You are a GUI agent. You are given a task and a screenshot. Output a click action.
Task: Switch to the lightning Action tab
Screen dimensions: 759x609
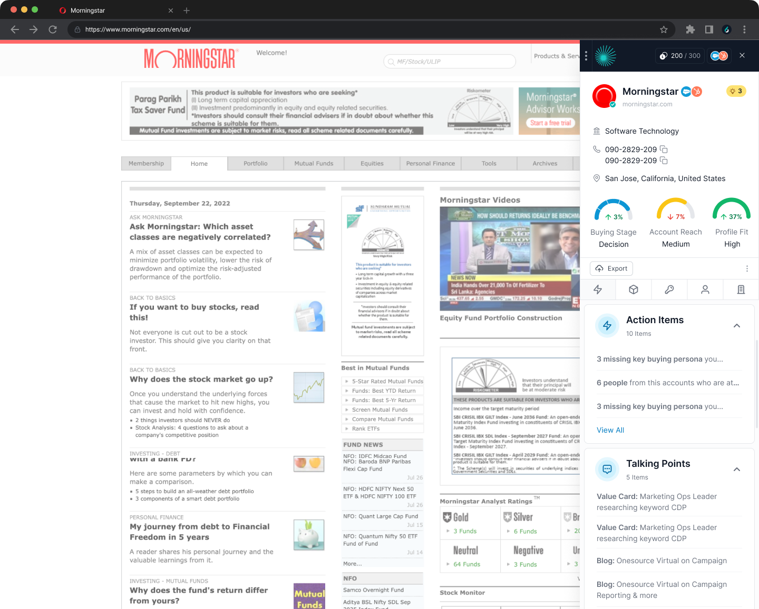click(598, 289)
